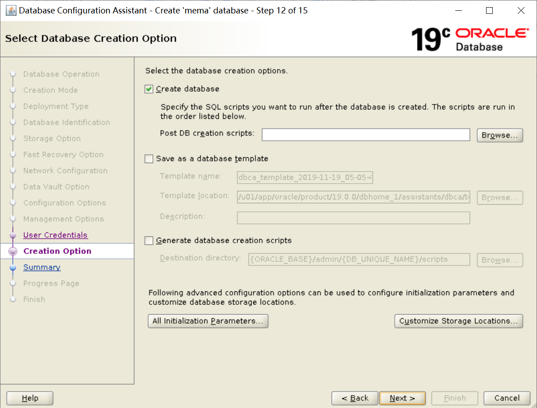
Task: Click the Back button
Action: 355,398
